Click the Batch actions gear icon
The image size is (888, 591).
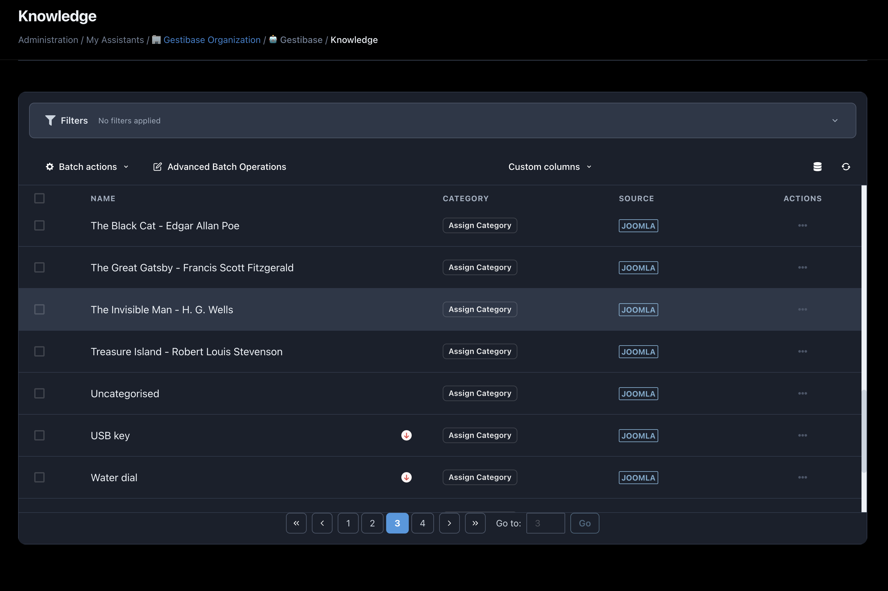[49, 166]
